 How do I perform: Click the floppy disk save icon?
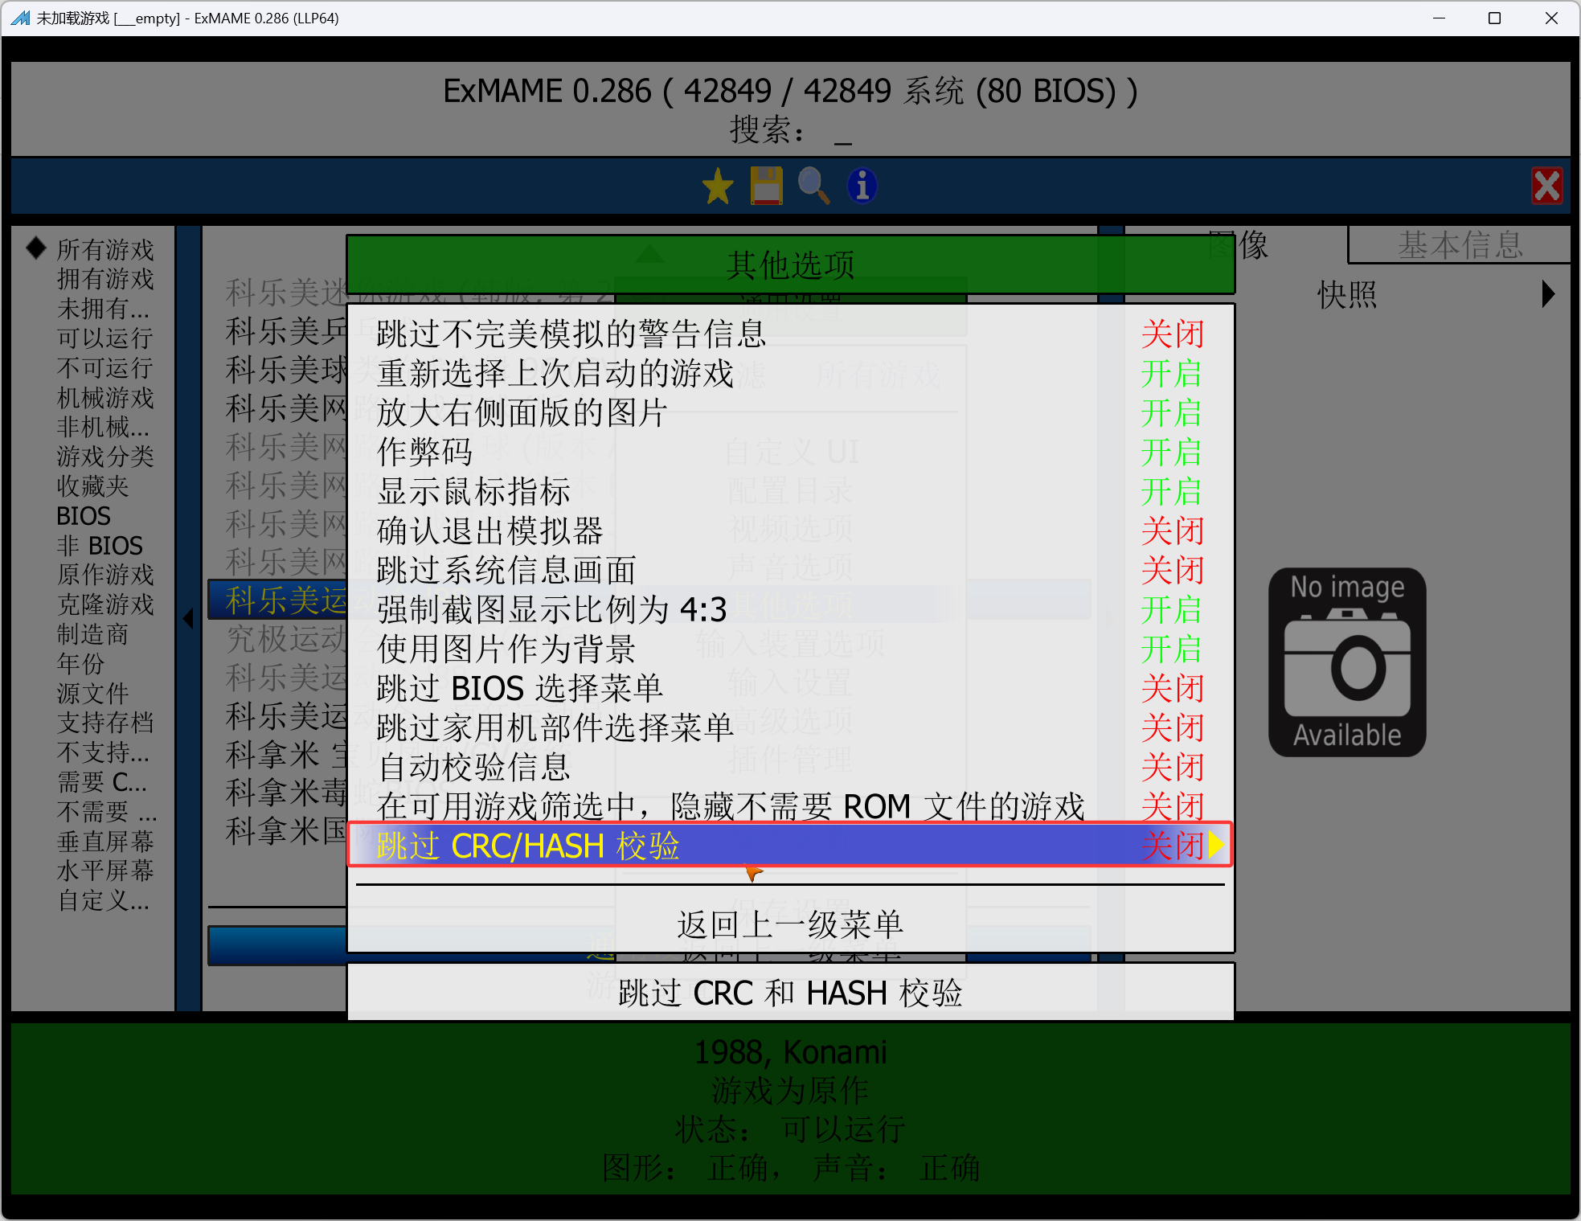[766, 186]
